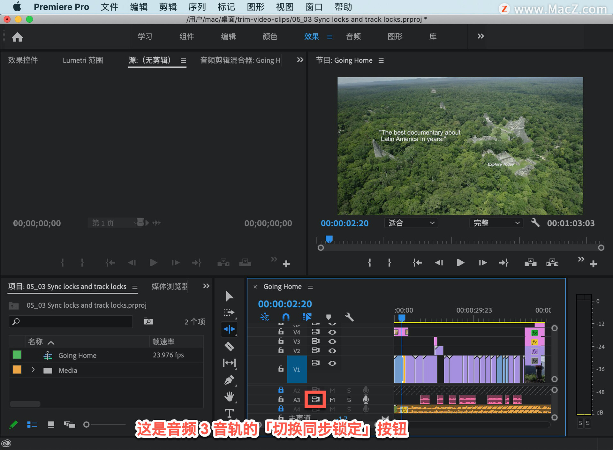
Task: Open Going Home timeline panel menu
Action: tap(310, 287)
